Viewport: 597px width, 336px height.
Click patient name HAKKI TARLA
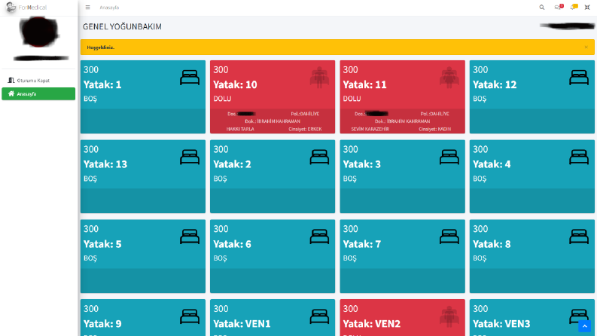(x=240, y=129)
